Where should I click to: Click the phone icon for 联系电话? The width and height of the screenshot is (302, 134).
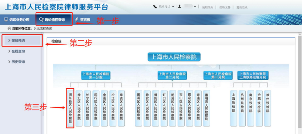click(x=155, y=7)
